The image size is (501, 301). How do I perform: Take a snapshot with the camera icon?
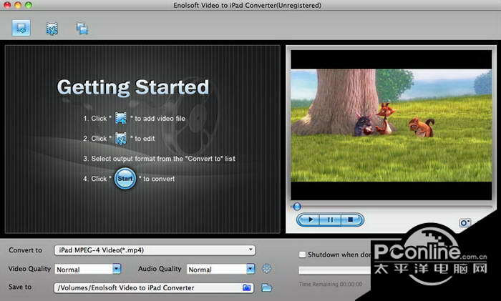click(x=464, y=222)
